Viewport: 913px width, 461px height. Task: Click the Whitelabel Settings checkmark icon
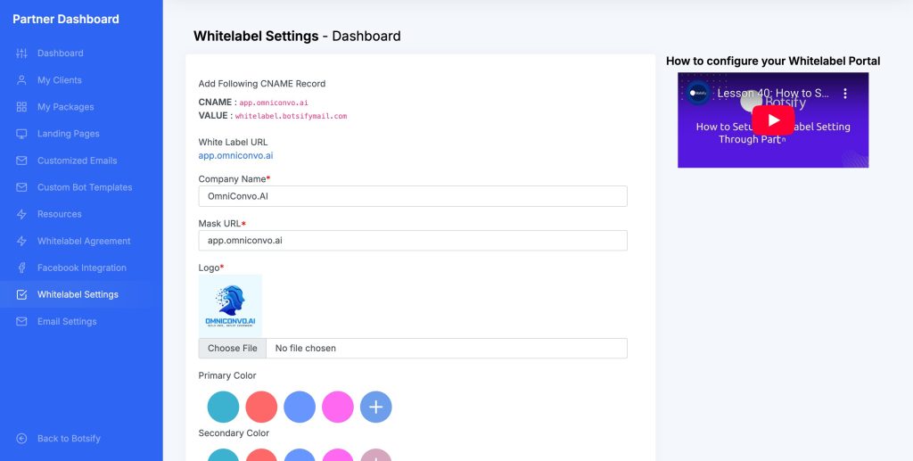coord(21,294)
